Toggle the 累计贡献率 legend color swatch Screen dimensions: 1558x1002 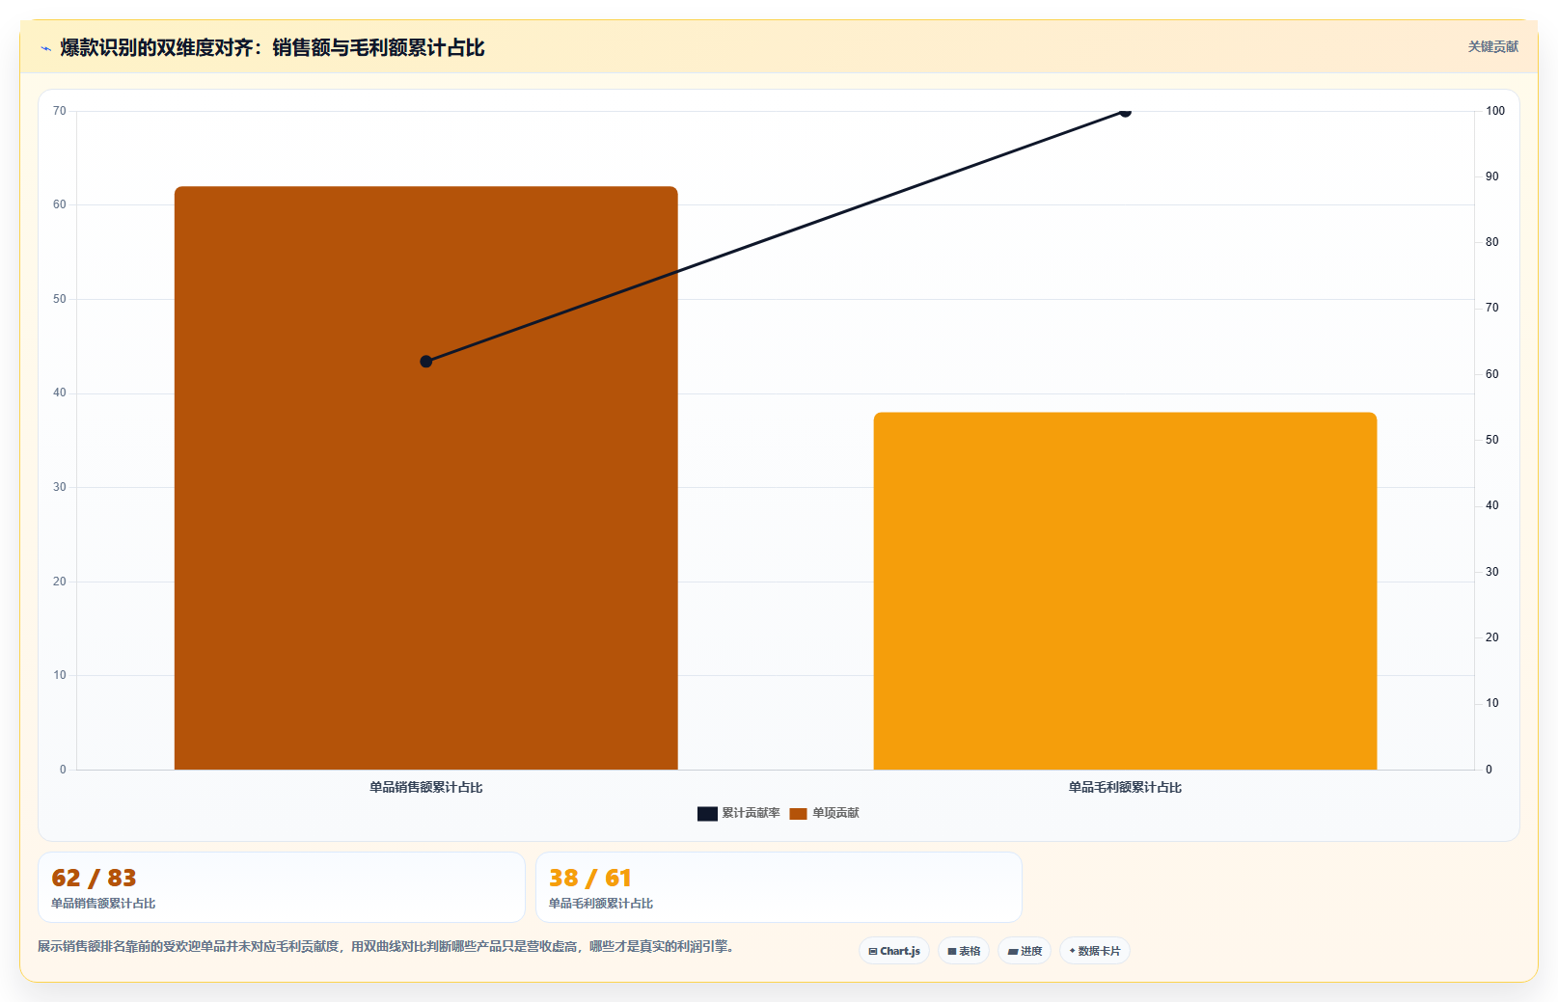(707, 814)
